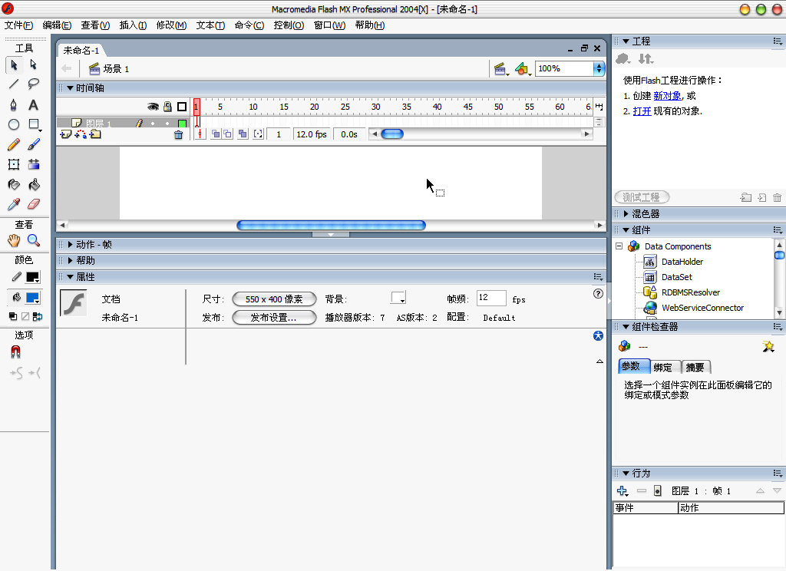Click the black and white default colors icon
786x571 pixels.
(x=13, y=316)
